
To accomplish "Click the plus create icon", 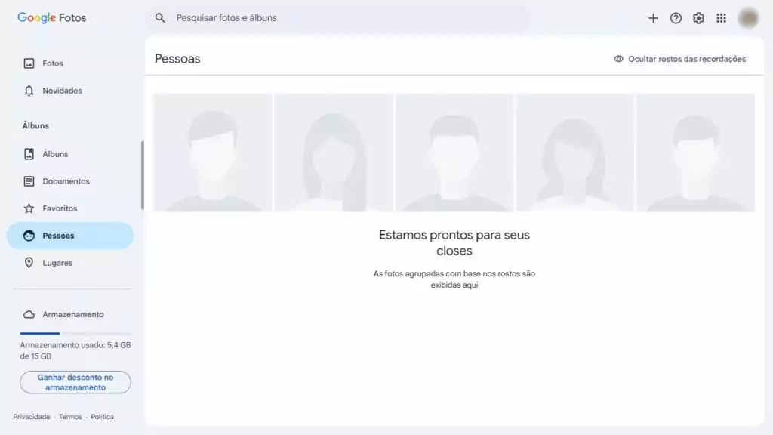I will click(x=653, y=18).
